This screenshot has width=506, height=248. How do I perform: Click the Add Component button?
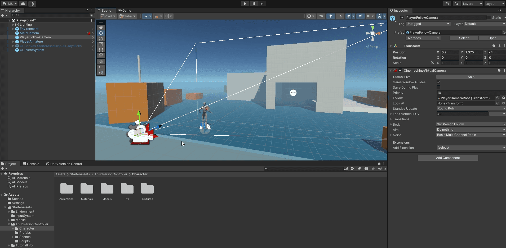point(448,158)
